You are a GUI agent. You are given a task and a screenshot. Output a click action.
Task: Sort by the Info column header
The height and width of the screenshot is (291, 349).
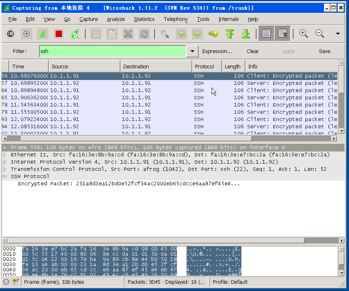[x=291, y=66]
